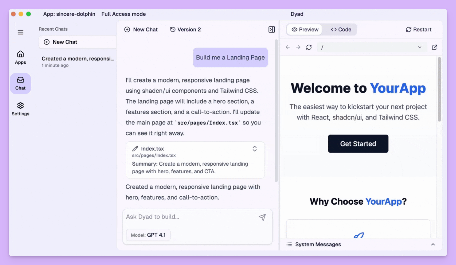Go to the Apps section
Screen dimensions: 456x265
point(20,57)
